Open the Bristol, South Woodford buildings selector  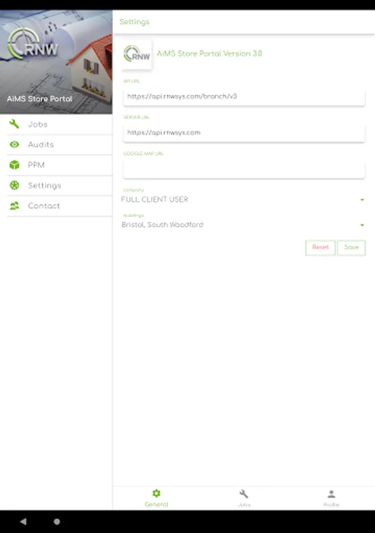point(243,224)
